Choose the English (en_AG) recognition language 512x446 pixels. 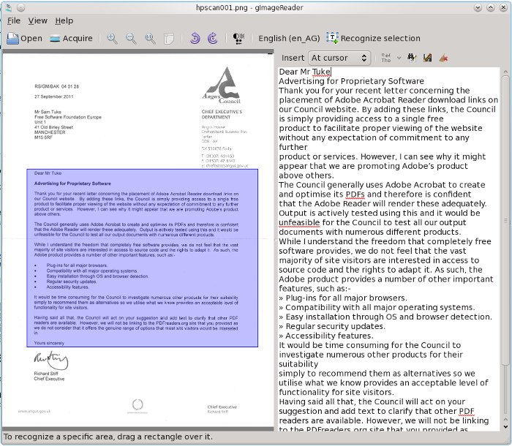pyautogui.click(x=289, y=38)
